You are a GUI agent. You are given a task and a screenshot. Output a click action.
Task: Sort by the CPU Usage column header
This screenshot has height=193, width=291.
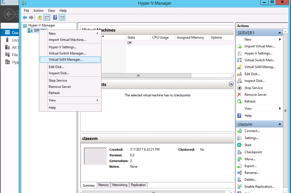(163, 38)
